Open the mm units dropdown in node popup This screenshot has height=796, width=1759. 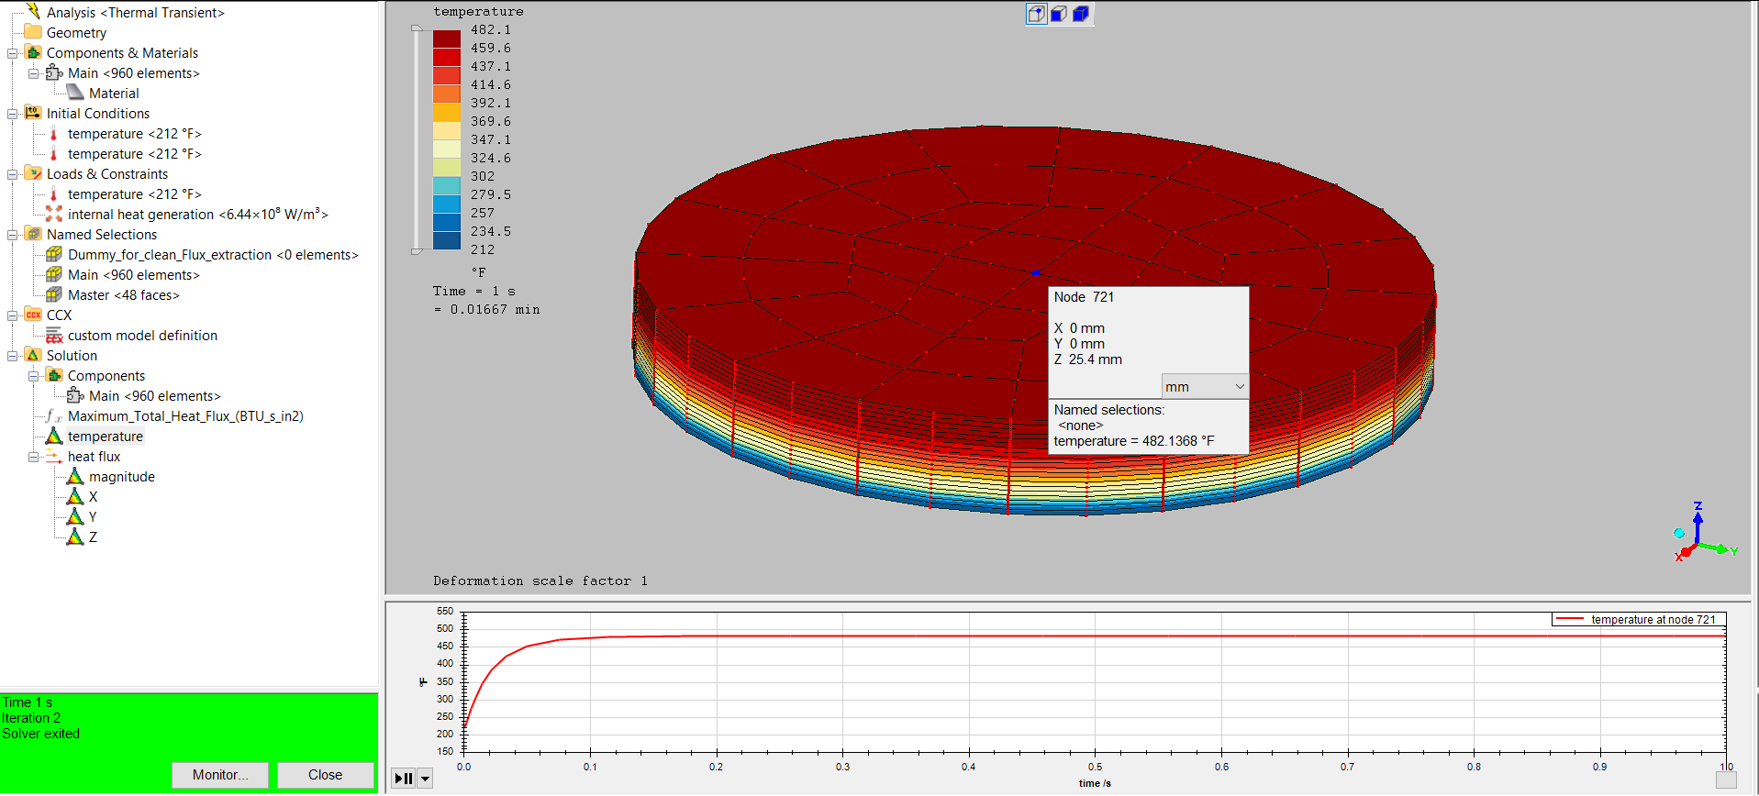(x=1204, y=387)
